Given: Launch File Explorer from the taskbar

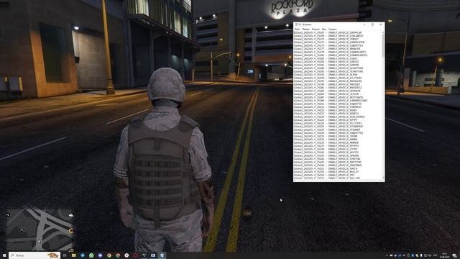Looking at the screenshot, I should (x=73, y=255).
